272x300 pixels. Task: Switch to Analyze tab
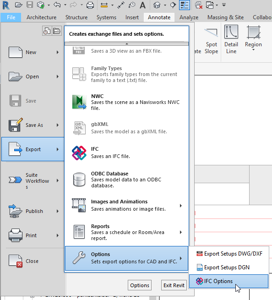pyautogui.click(x=189, y=17)
